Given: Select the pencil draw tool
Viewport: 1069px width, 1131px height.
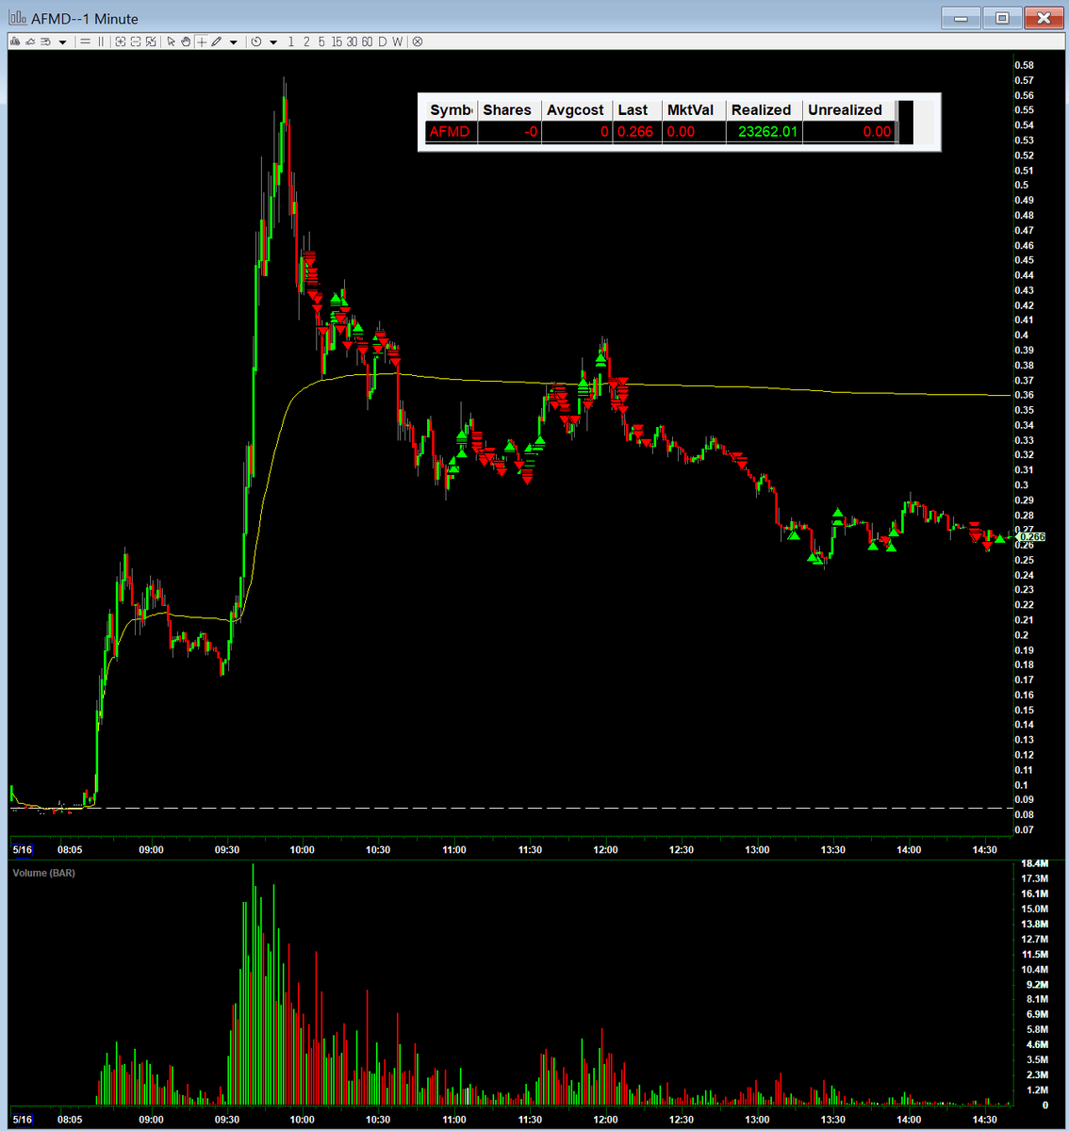Looking at the screenshot, I should pos(216,41).
